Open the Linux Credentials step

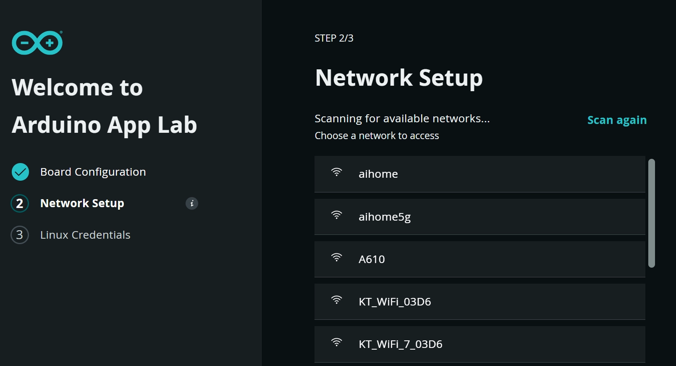point(85,235)
